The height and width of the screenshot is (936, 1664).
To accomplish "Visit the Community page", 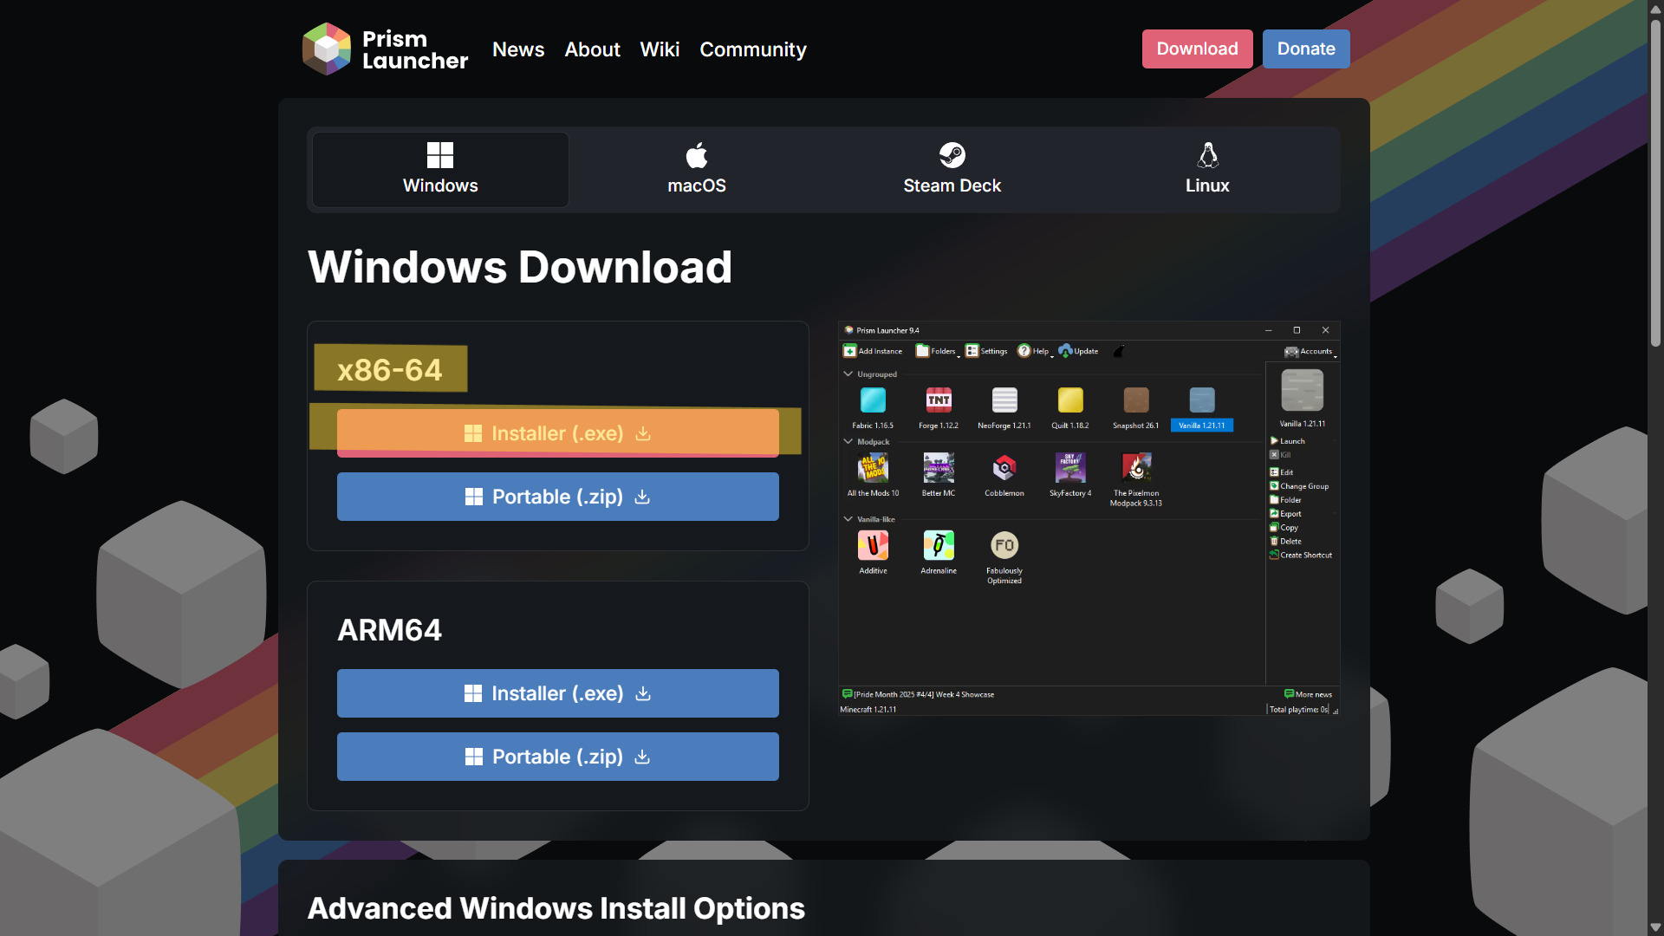I will (753, 49).
